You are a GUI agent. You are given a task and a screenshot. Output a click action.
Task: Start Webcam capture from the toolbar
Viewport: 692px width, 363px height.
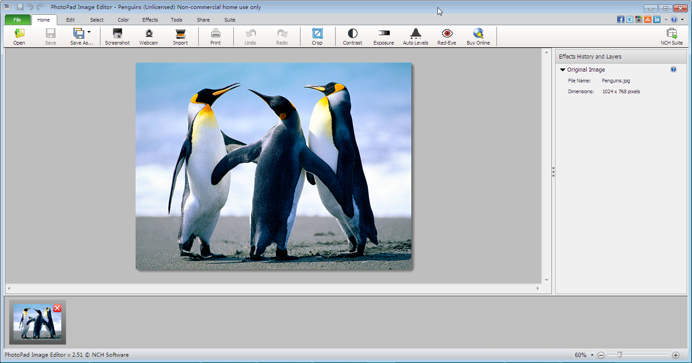(148, 36)
